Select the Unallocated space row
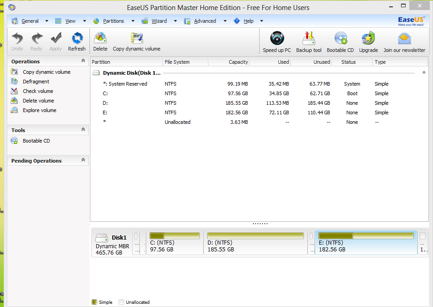Viewport: 433px width, 307px height. point(259,122)
